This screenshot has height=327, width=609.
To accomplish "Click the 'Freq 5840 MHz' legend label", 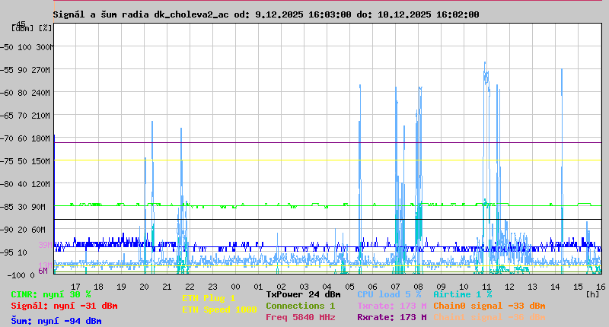I will pos(301,317).
